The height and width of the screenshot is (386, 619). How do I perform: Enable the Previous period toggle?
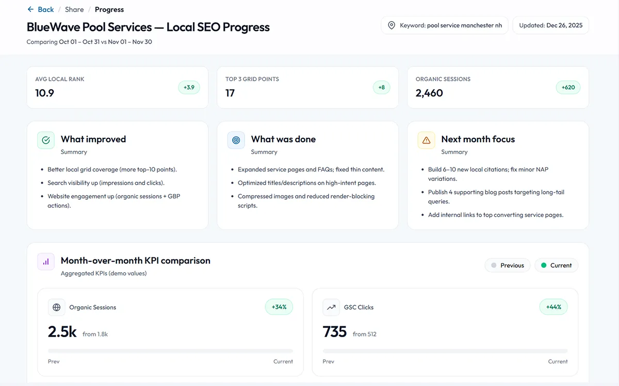pos(507,265)
